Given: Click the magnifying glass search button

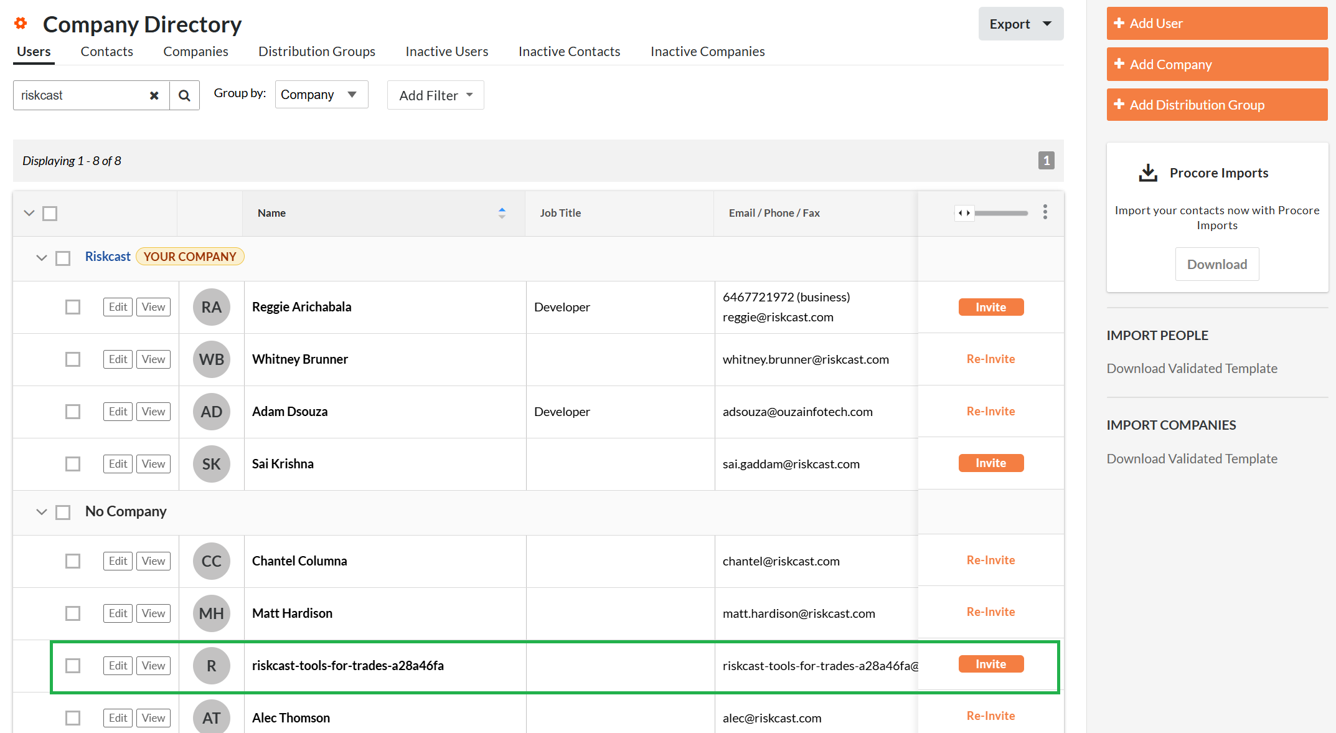Looking at the screenshot, I should [x=184, y=95].
